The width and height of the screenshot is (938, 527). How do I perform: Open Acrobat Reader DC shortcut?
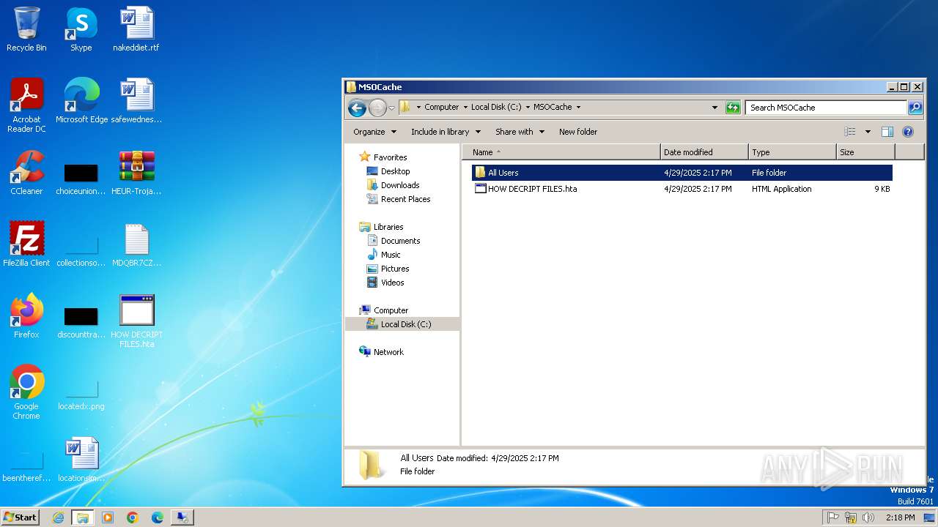pyautogui.click(x=26, y=105)
